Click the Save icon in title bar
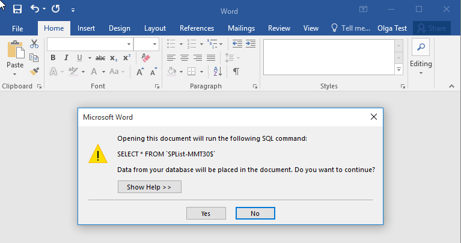 (x=17, y=9)
